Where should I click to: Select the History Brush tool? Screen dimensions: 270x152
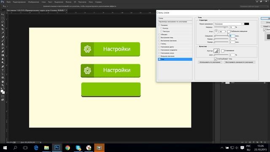click(3, 48)
